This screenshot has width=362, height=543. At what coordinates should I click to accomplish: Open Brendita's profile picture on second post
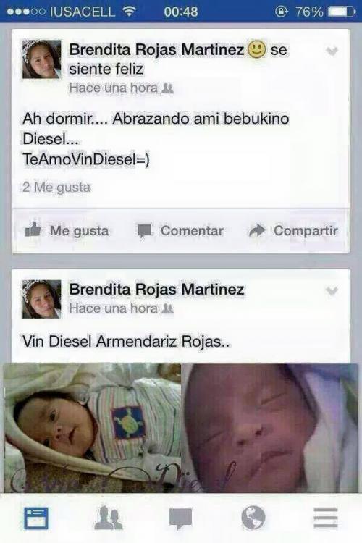click(41, 299)
